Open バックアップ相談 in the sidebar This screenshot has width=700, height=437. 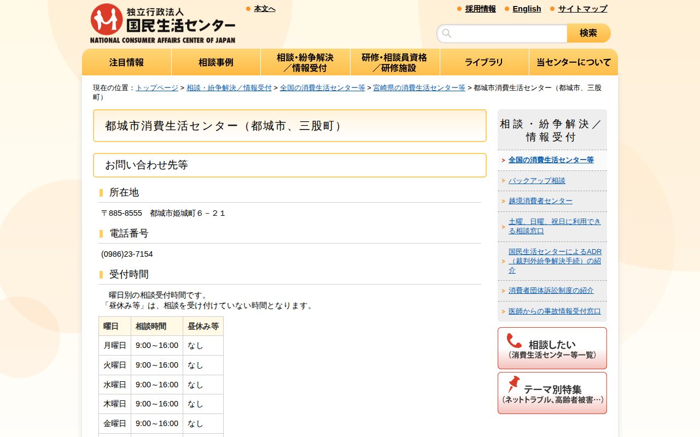coord(536,181)
